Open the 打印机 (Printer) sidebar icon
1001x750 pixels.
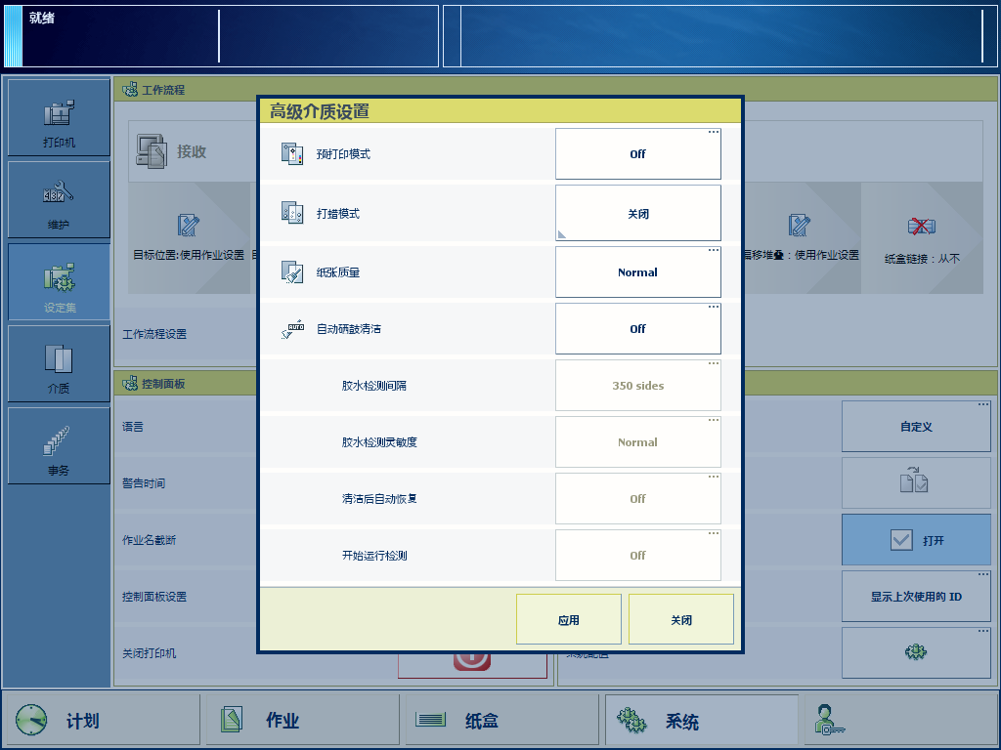[x=59, y=117]
